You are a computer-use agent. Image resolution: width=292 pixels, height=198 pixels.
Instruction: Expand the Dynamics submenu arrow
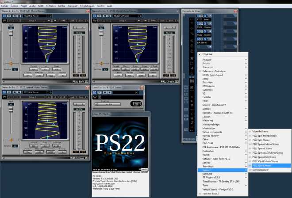click(x=246, y=90)
